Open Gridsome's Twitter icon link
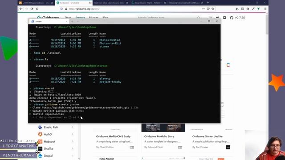 click(x=217, y=18)
